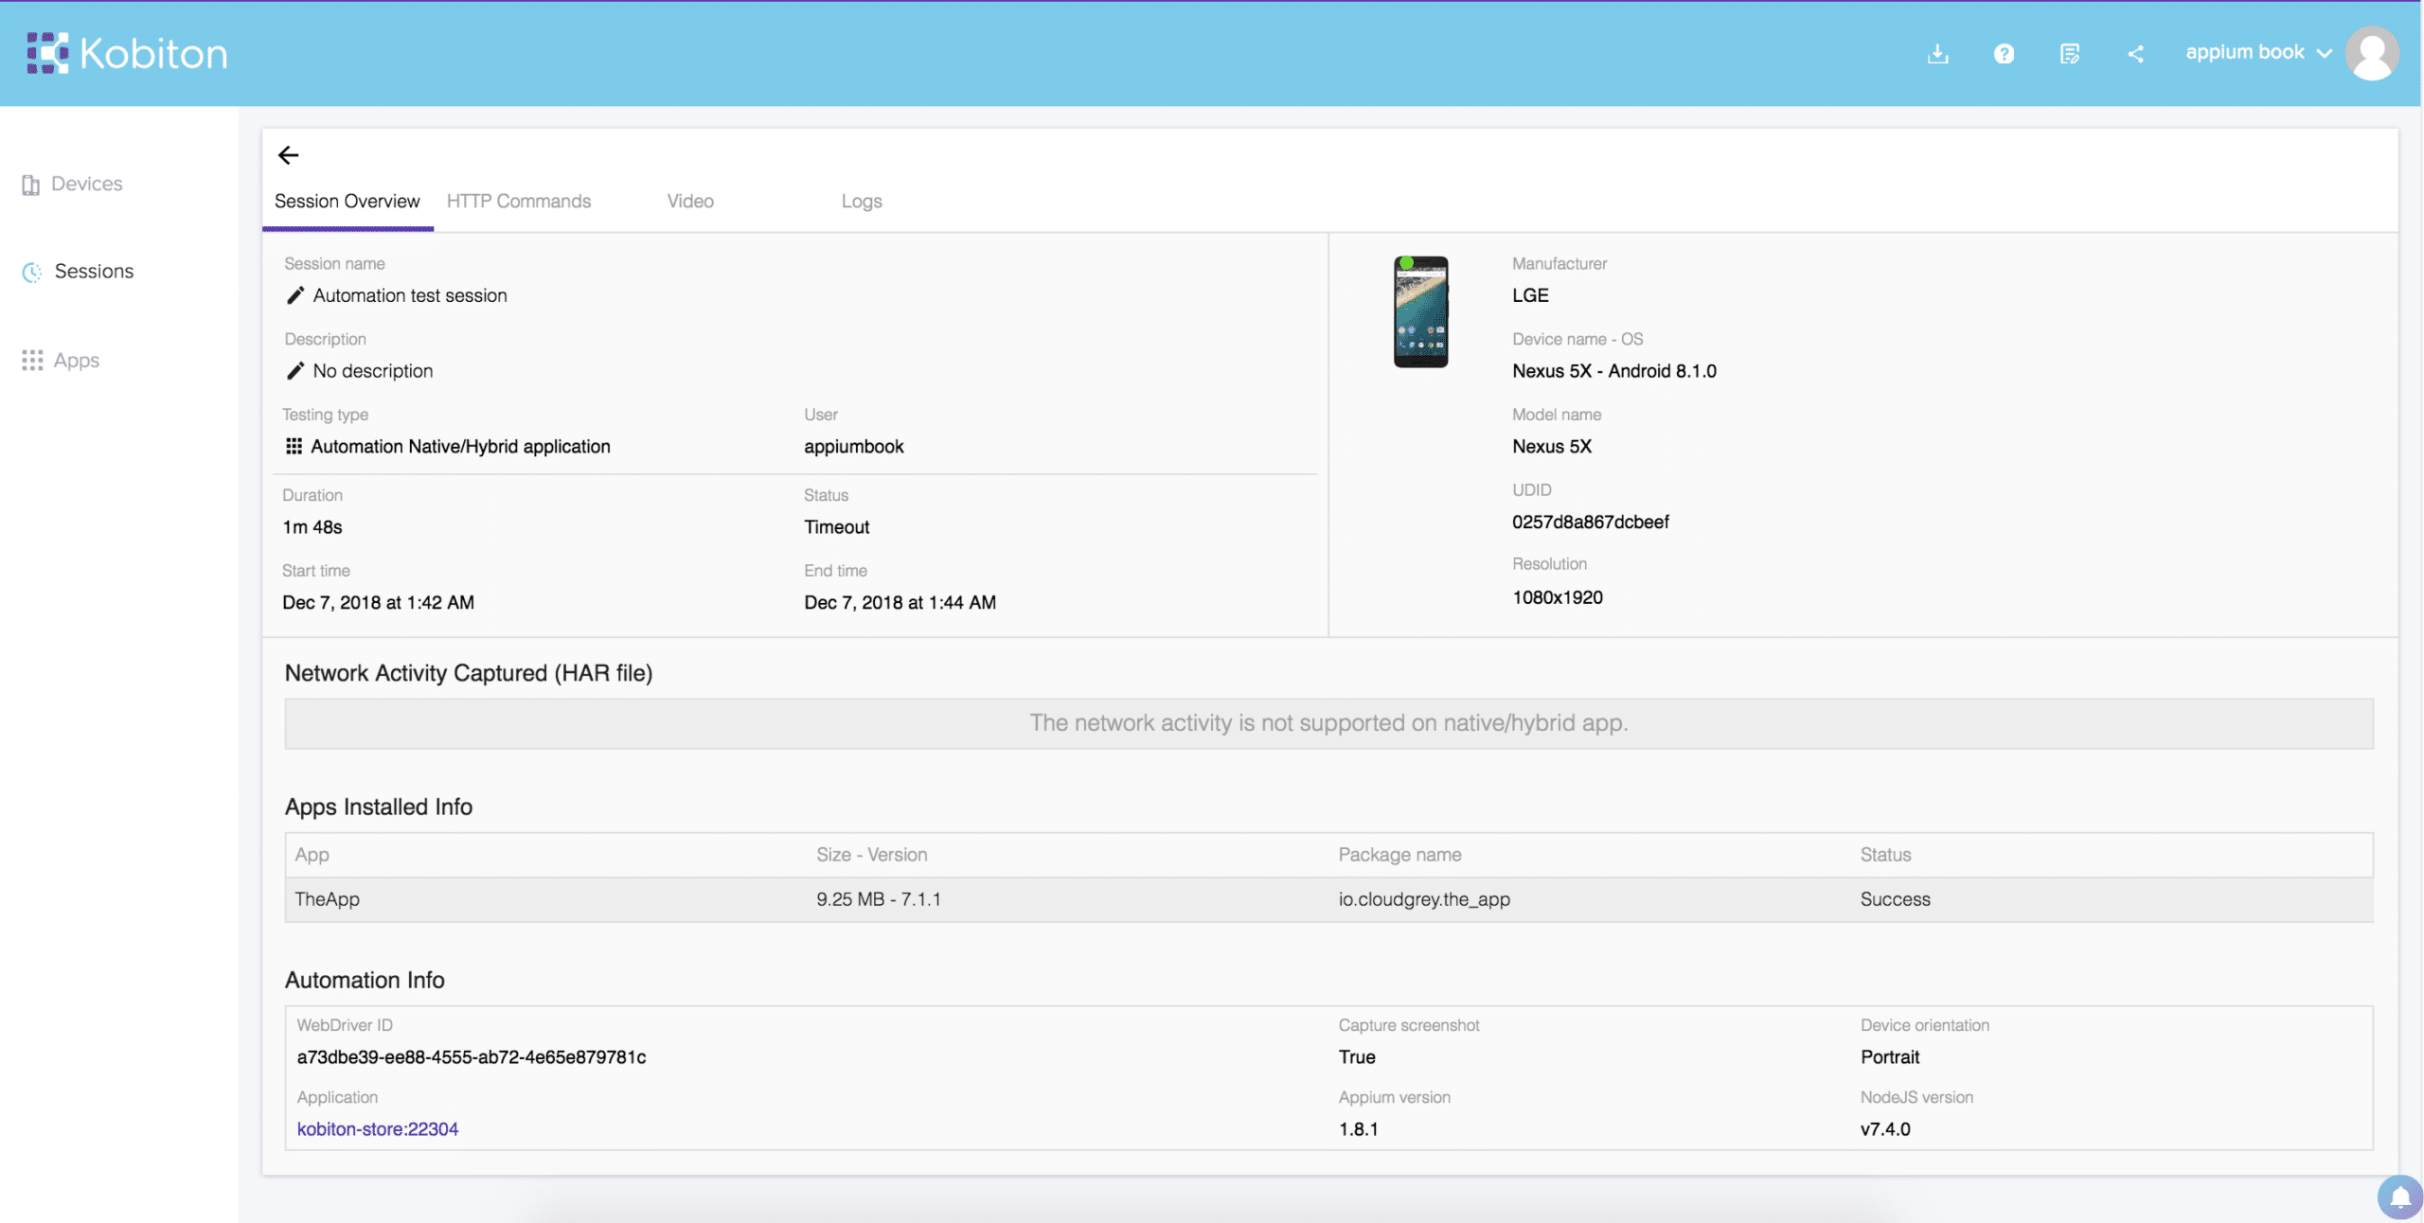This screenshot has height=1223, width=2424.
Task: Open the Video tab
Action: click(x=689, y=202)
